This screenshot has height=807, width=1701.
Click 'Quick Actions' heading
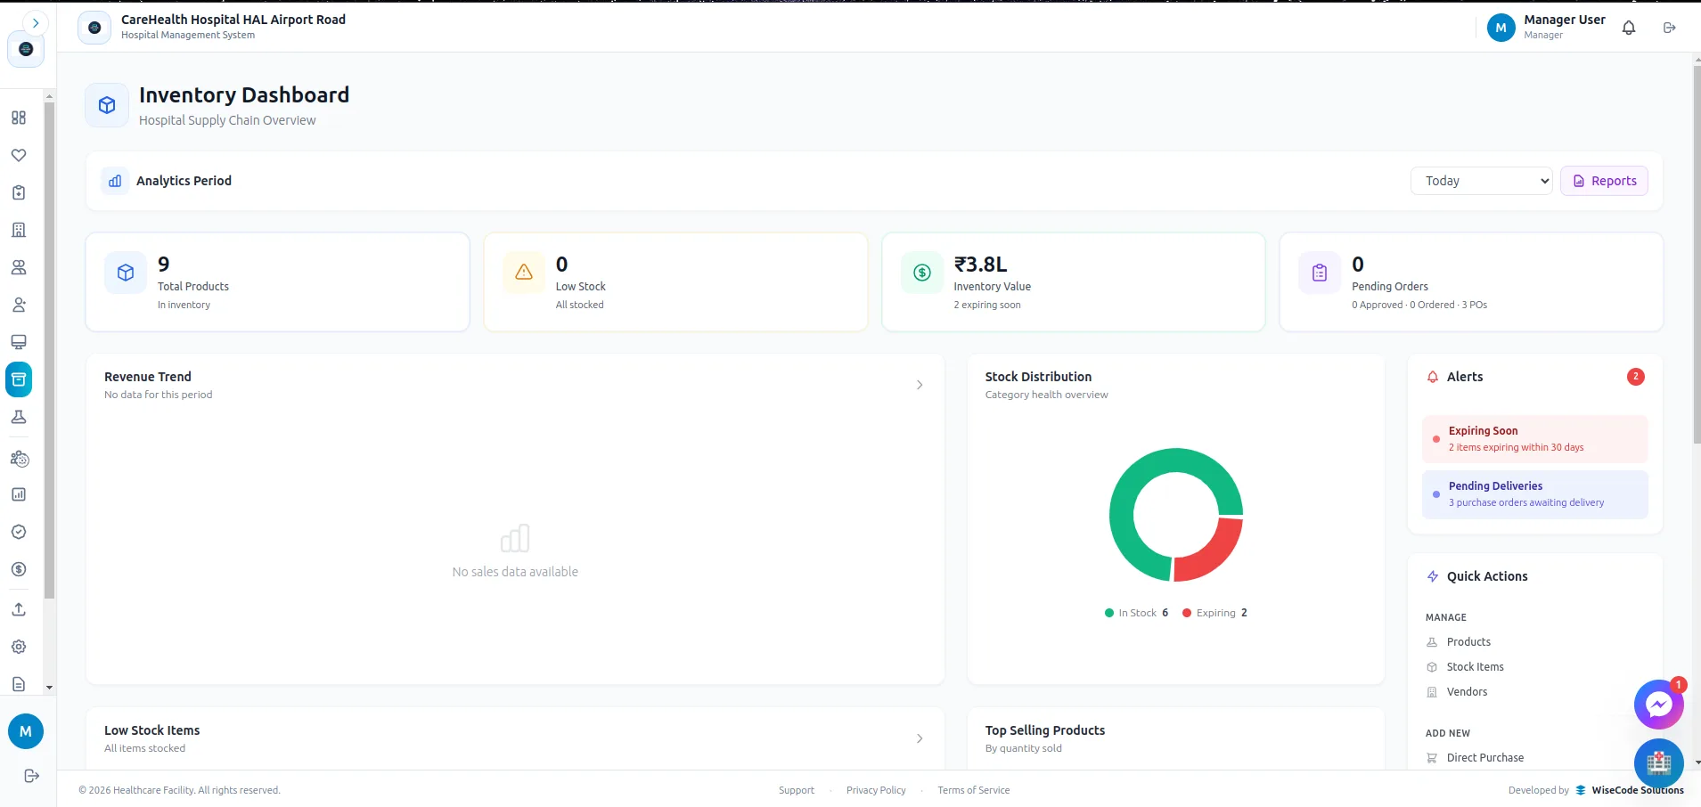tap(1487, 576)
